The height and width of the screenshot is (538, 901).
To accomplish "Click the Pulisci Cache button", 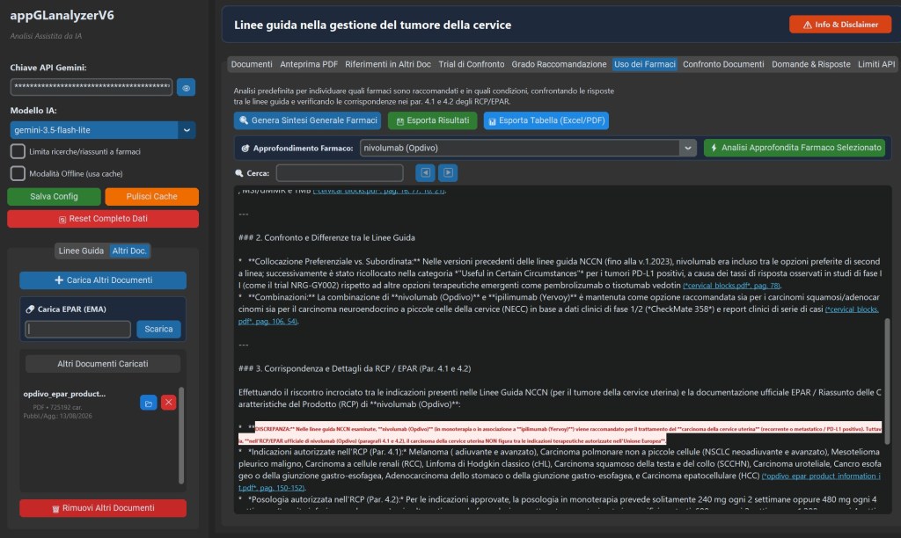I will click(x=151, y=196).
